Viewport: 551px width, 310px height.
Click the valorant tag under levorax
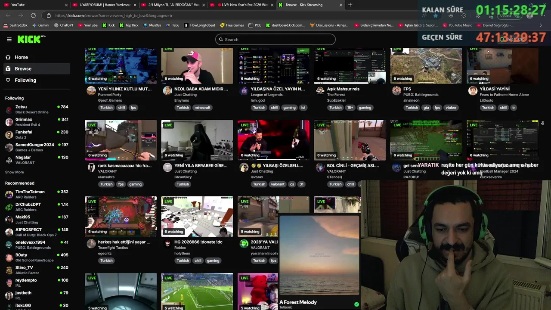tap(278, 184)
